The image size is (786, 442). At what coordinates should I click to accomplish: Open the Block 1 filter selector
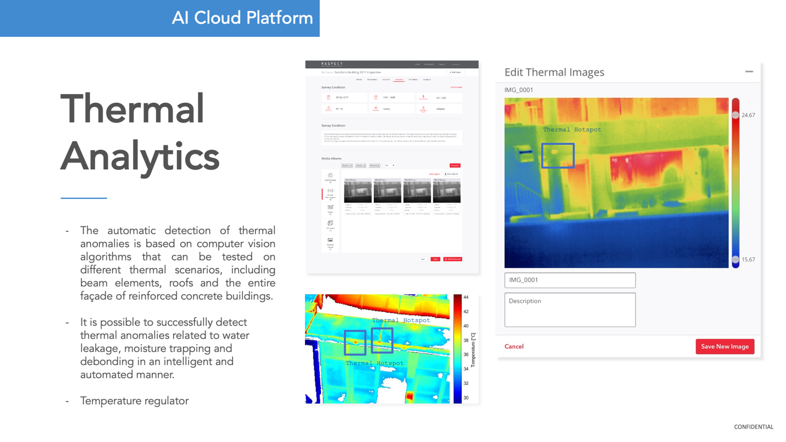pyautogui.click(x=347, y=165)
